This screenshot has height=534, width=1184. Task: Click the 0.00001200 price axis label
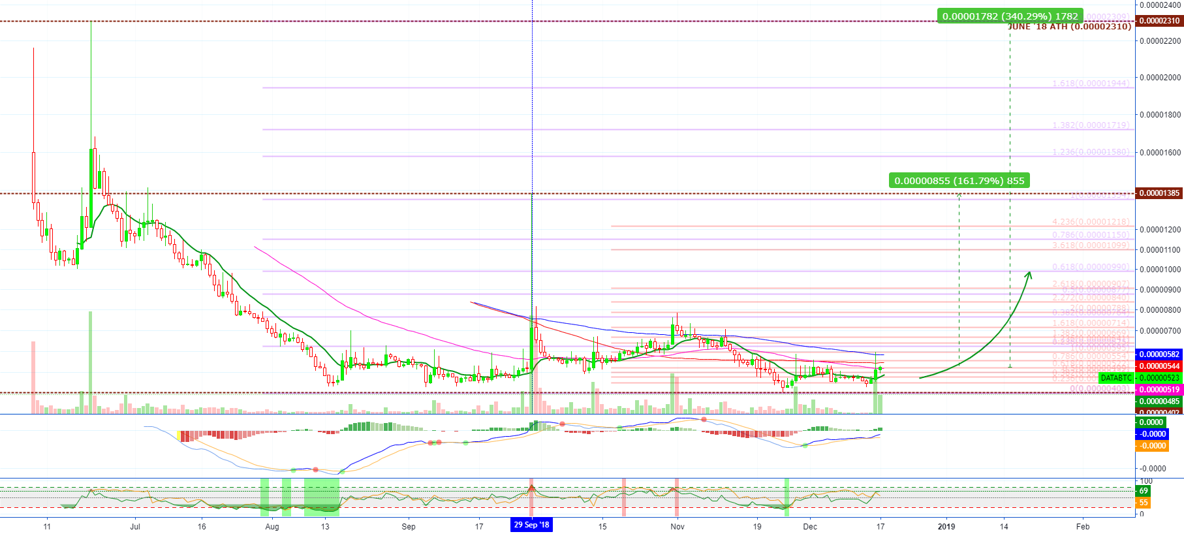[1160, 230]
